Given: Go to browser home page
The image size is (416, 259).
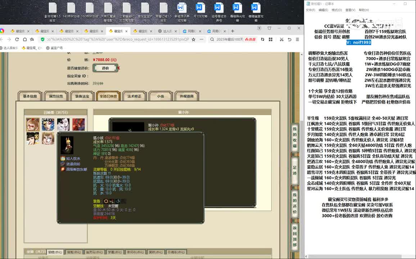Looking at the screenshot, I should (x=25, y=39).
